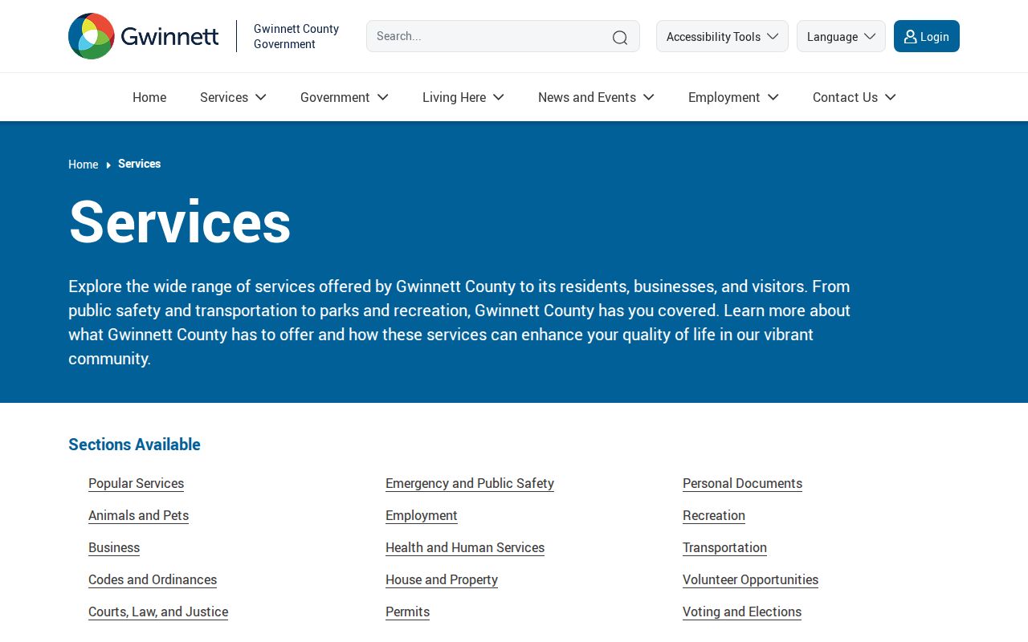Focus the Search input field
Screen dimensions: 1028x642
pyautogui.click(x=503, y=36)
